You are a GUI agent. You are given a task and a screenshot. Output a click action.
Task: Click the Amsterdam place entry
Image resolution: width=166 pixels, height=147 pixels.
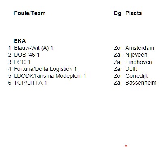140,48
